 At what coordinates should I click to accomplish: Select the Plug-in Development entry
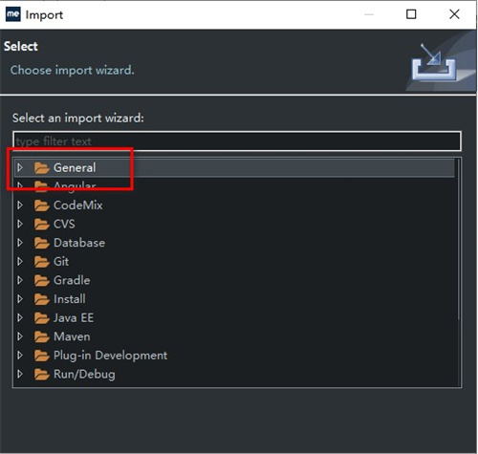point(110,356)
